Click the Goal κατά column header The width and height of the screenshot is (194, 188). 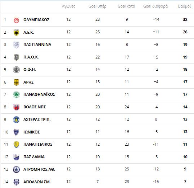(x=126, y=6)
